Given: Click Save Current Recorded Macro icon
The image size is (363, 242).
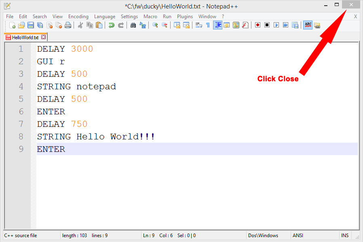Looking at the screenshot, I should [x=295, y=25].
